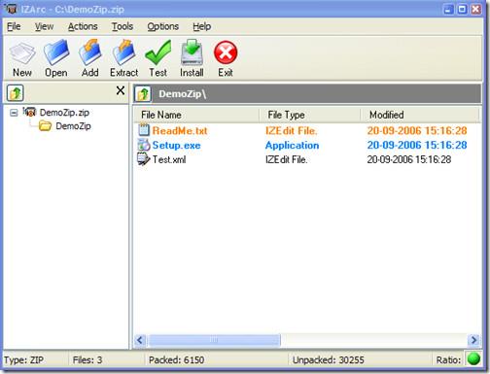This screenshot has height=374, width=490.
Task: Close the folder tree panel with X
Action: click(121, 90)
